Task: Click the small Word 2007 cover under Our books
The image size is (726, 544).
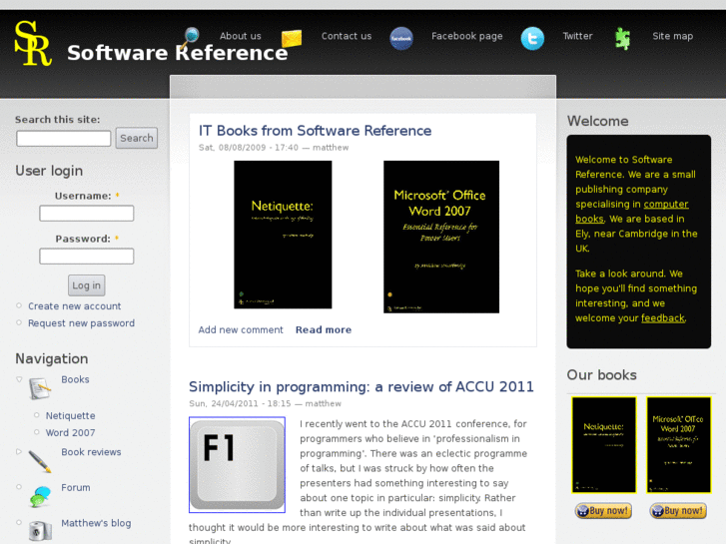Action: click(x=679, y=445)
